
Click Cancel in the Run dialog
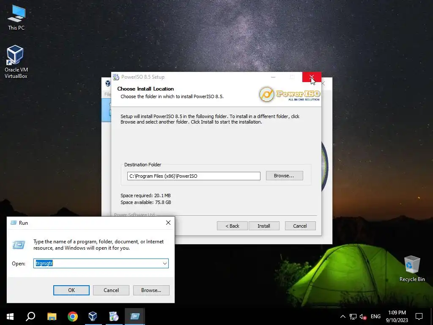click(x=111, y=290)
